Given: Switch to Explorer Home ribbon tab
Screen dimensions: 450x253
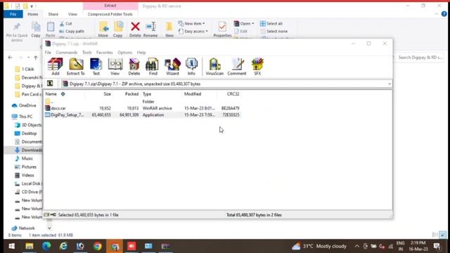Looking at the screenshot, I should [33, 14].
